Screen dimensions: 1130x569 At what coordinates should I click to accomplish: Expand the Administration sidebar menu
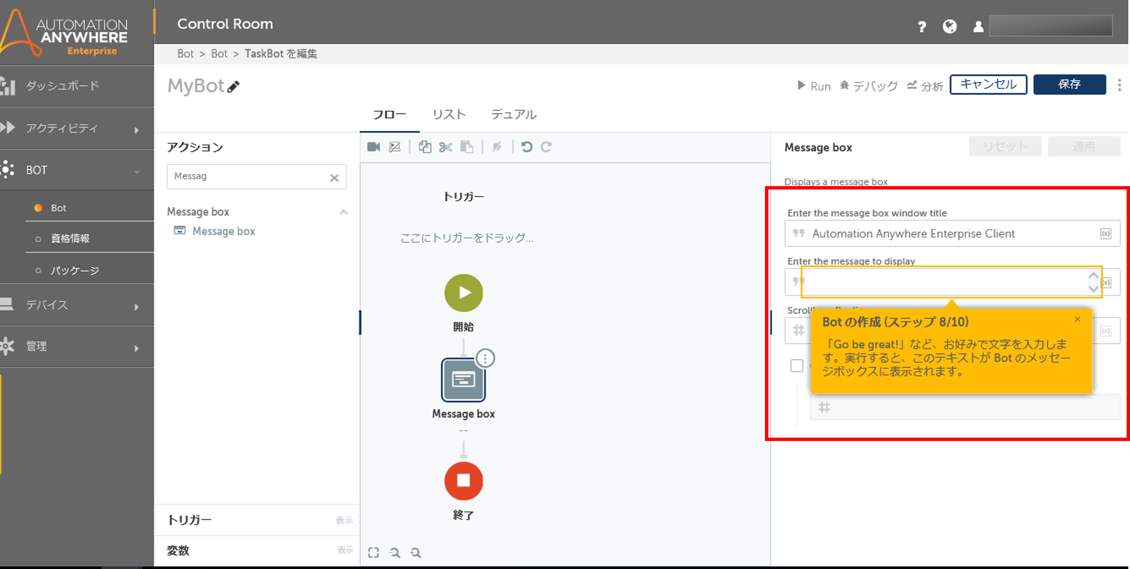[77, 346]
